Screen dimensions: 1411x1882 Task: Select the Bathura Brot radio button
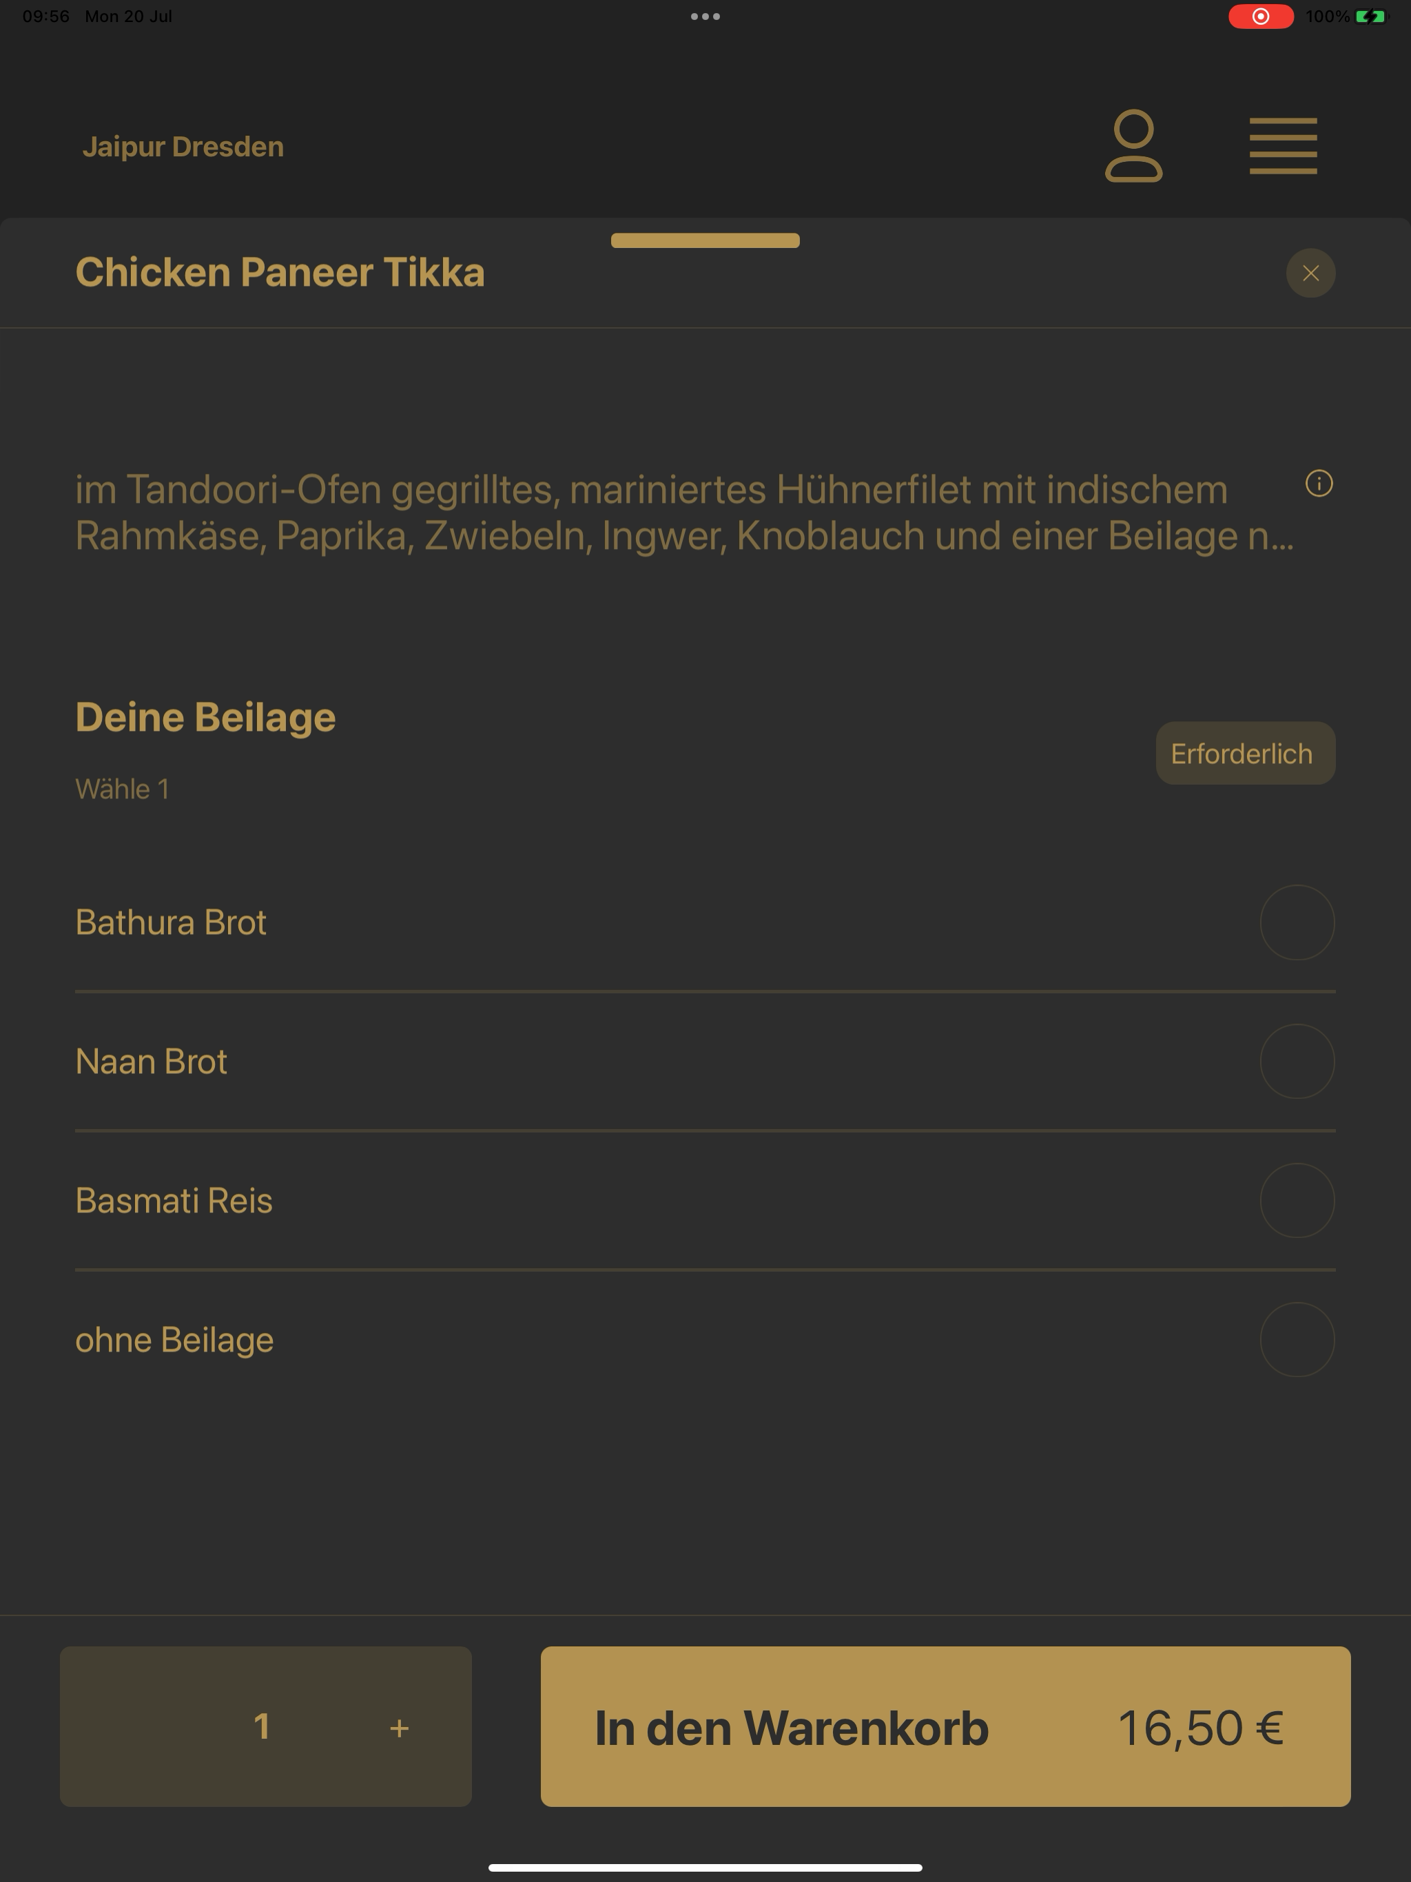[1297, 922]
